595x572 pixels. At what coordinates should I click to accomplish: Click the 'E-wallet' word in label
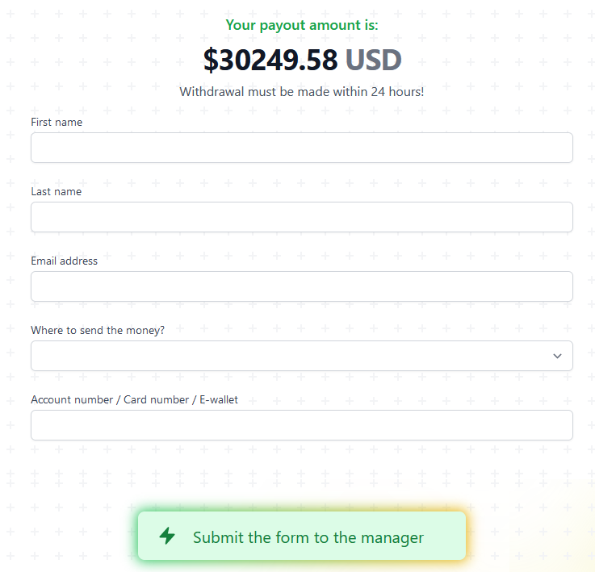coord(219,400)
